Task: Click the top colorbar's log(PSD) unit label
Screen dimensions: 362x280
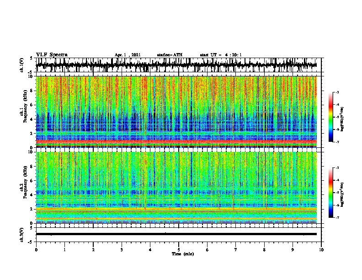Action: (342, 119)
